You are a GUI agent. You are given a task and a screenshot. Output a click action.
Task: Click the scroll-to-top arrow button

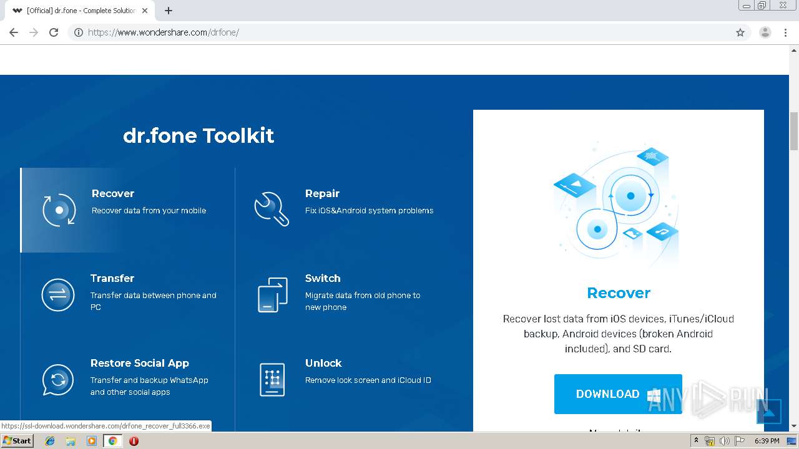[x=769, y=412]
